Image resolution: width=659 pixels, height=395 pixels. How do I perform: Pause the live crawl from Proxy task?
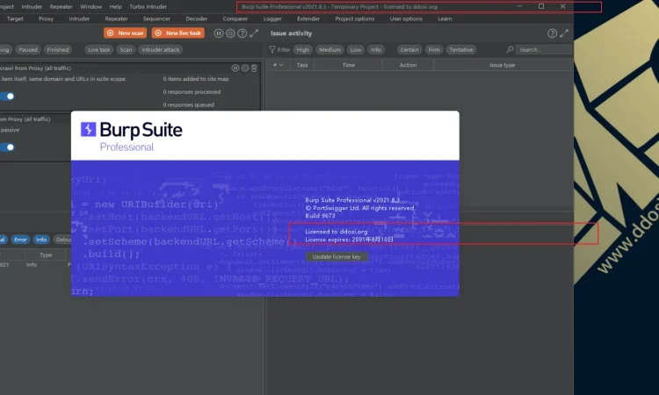[x=235, y=68]
